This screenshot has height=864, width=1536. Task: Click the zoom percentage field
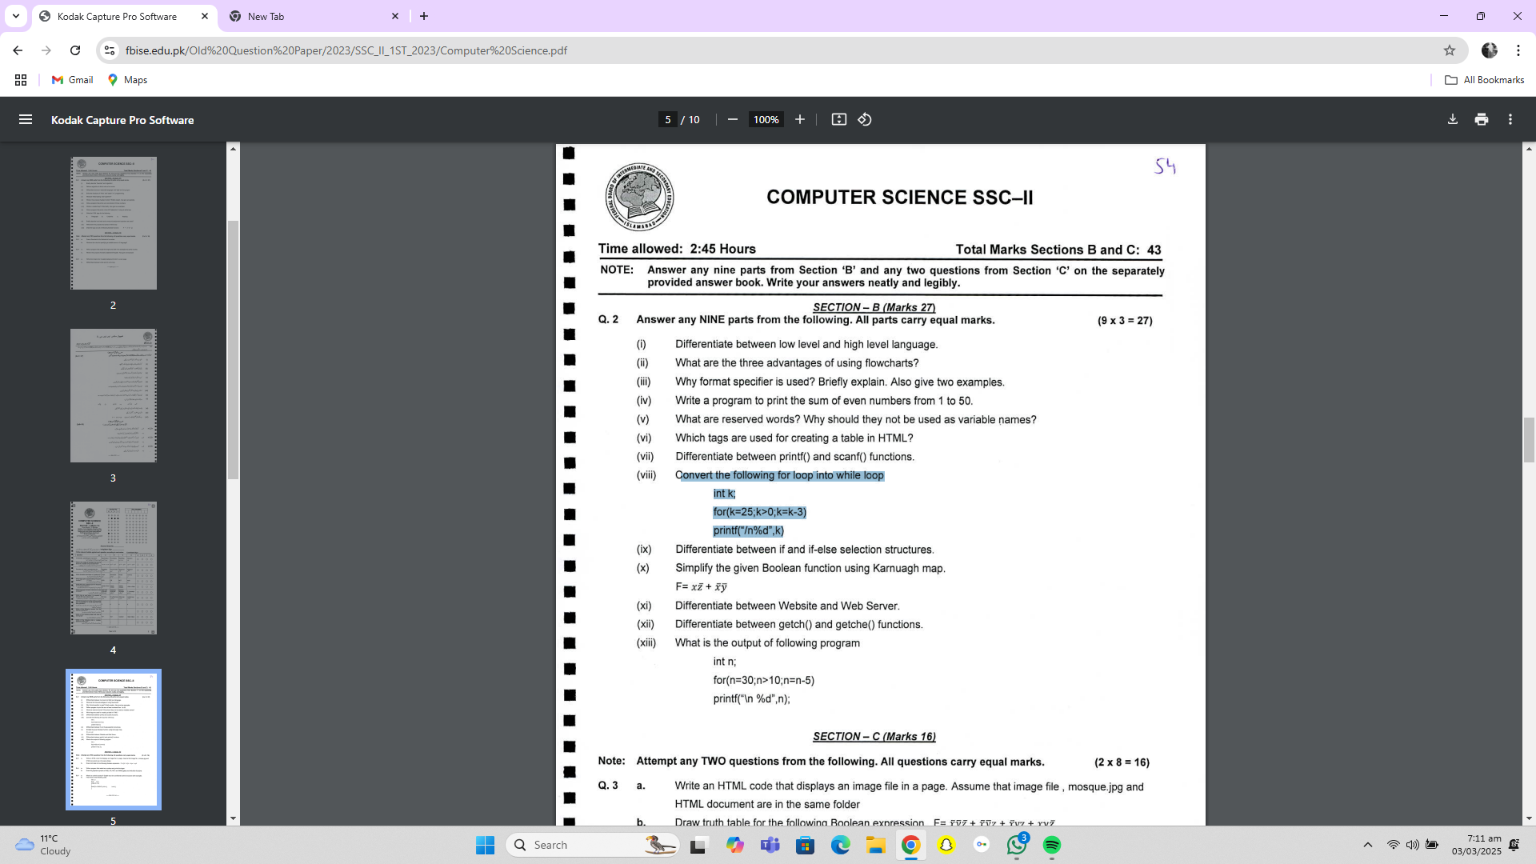(765, 119)
